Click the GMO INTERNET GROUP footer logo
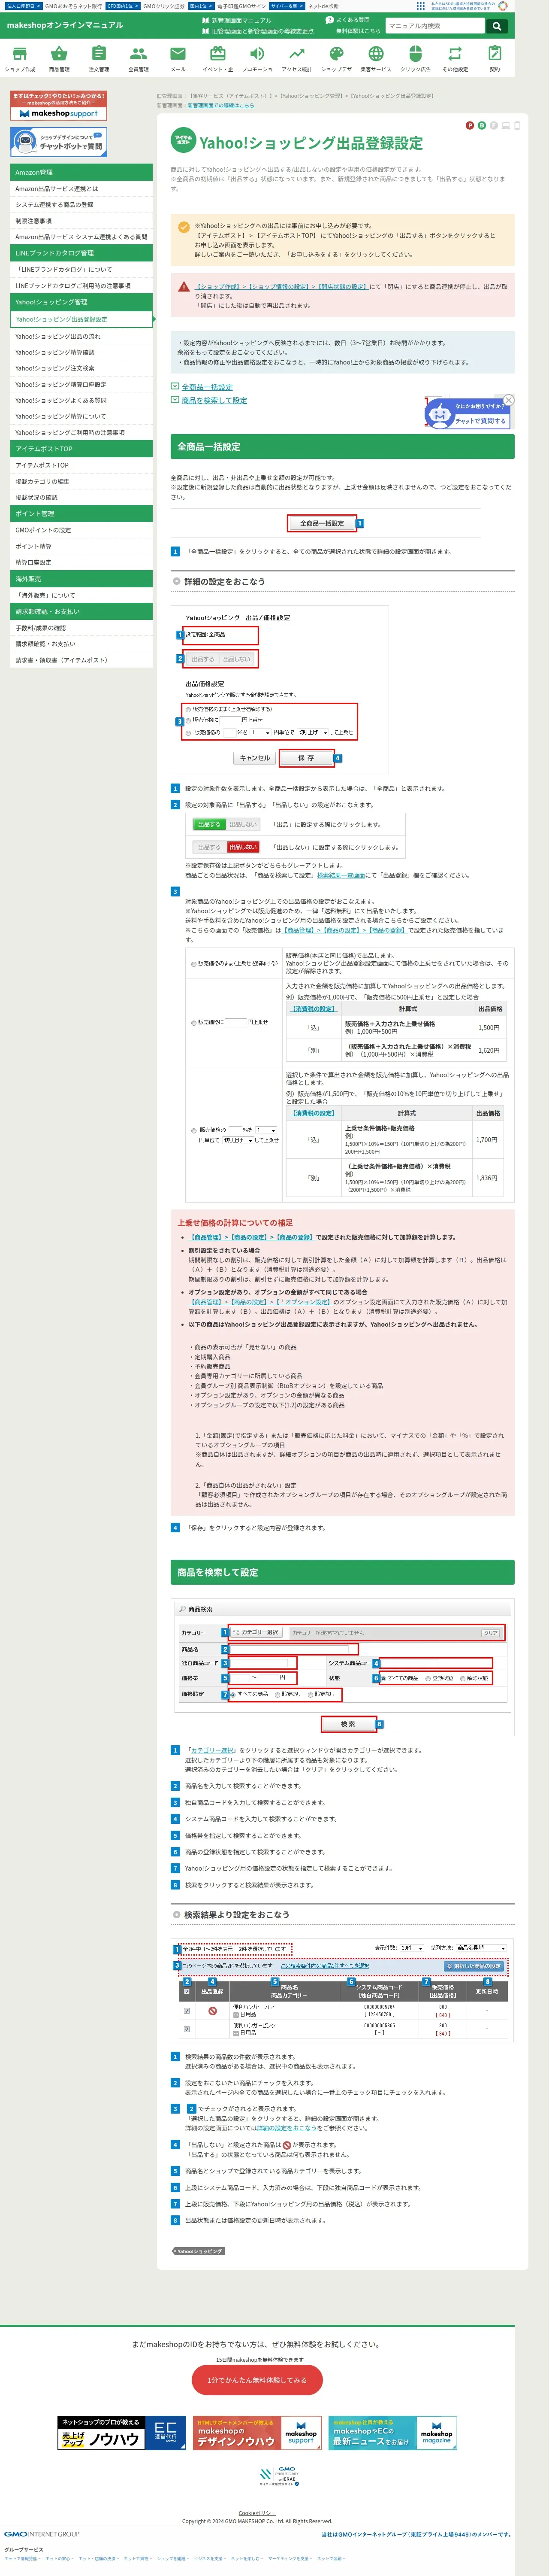549x2576 pixels. (42, 2534)
